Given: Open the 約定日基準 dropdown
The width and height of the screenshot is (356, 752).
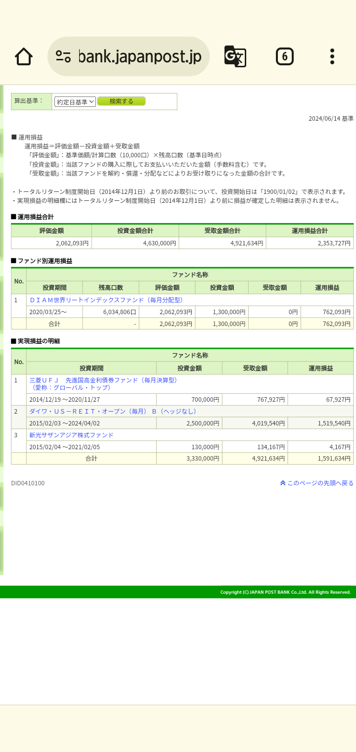Looking at the screenshot, I should pyautogui.click(x=75, y=102).
